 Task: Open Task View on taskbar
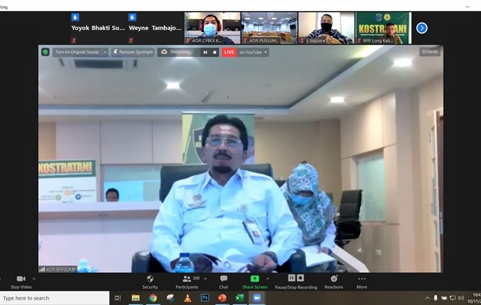[118, 298]
